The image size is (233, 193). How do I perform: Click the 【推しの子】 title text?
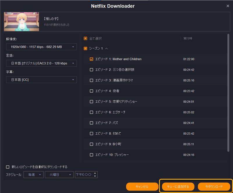pyautogui.click(x=51, y=19)
